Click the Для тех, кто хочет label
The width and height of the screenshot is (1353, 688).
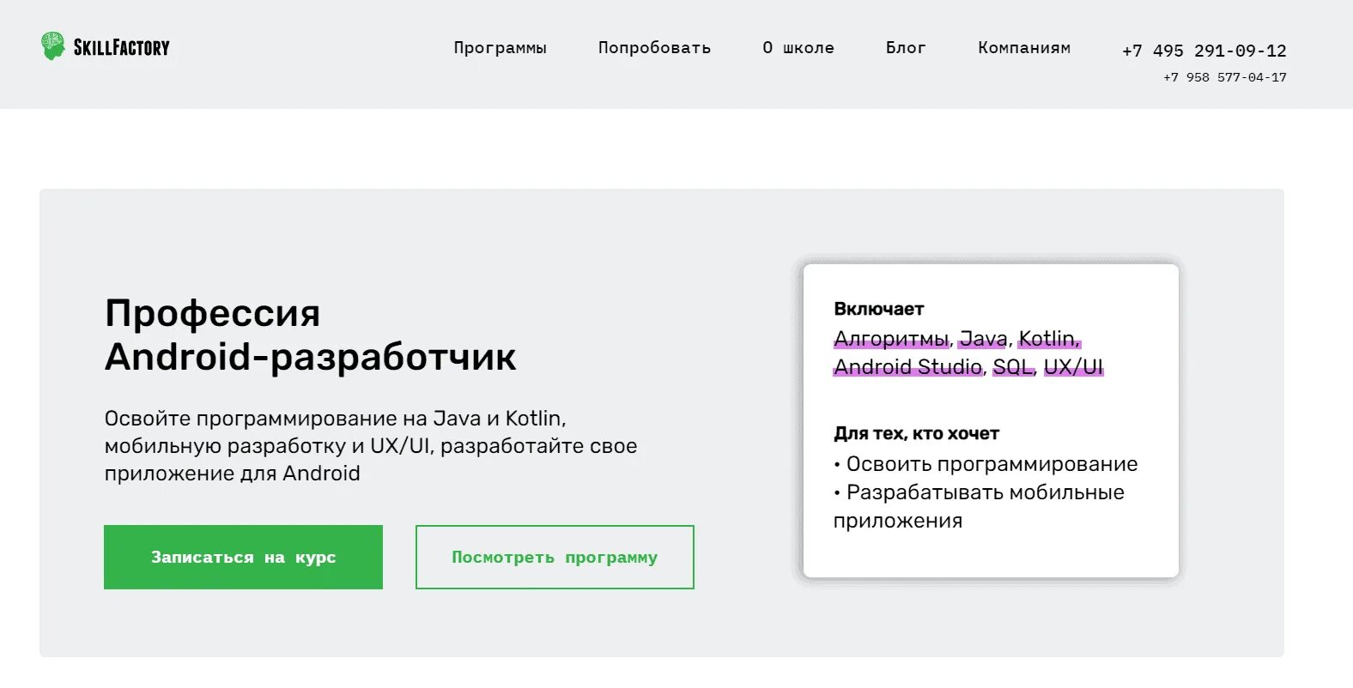point(916,433)
